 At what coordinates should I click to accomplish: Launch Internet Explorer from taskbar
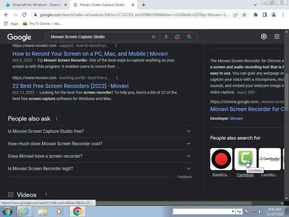pos(25,211)
